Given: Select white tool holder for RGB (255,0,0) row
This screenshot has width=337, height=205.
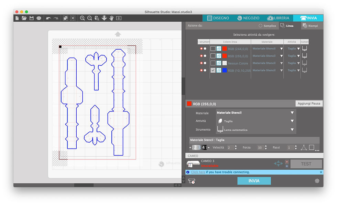Looking at the screenshot, I should (x=205, y=56).
